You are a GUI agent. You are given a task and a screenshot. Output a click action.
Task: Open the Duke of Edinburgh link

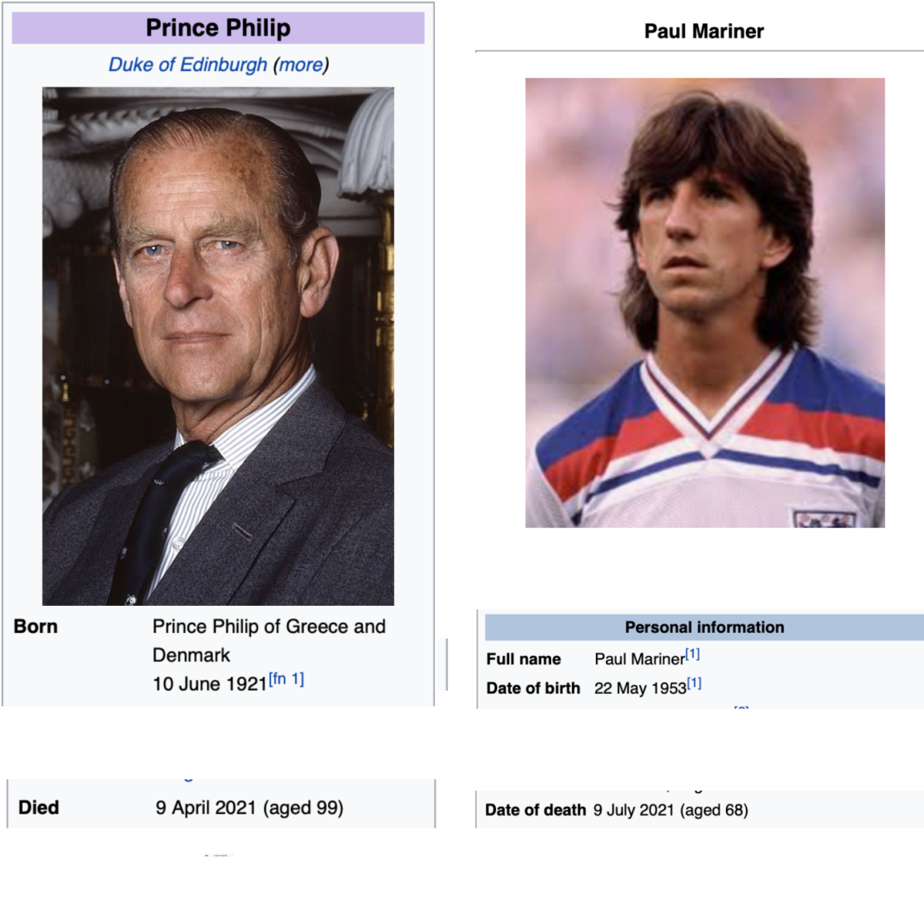[x=188, y=65]
